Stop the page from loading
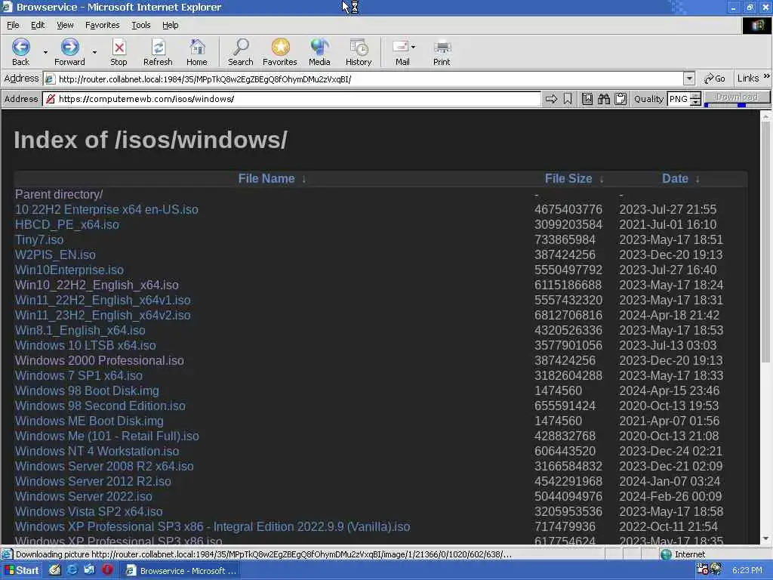The width and height of the screenshot is (773, 580). point(119,52)
